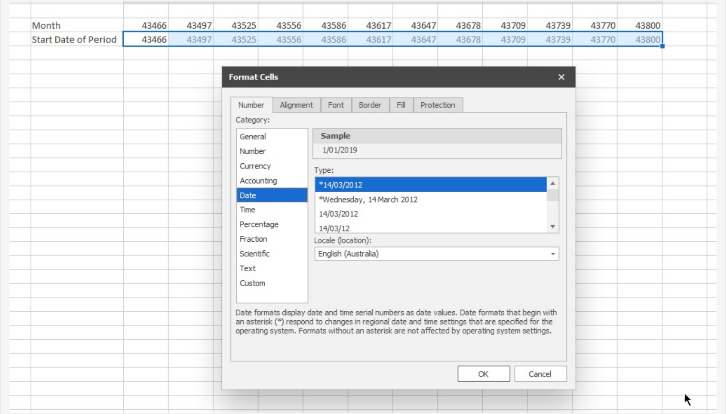Select the Custom category
Screen dimensions: 726x414
(253, 283)
